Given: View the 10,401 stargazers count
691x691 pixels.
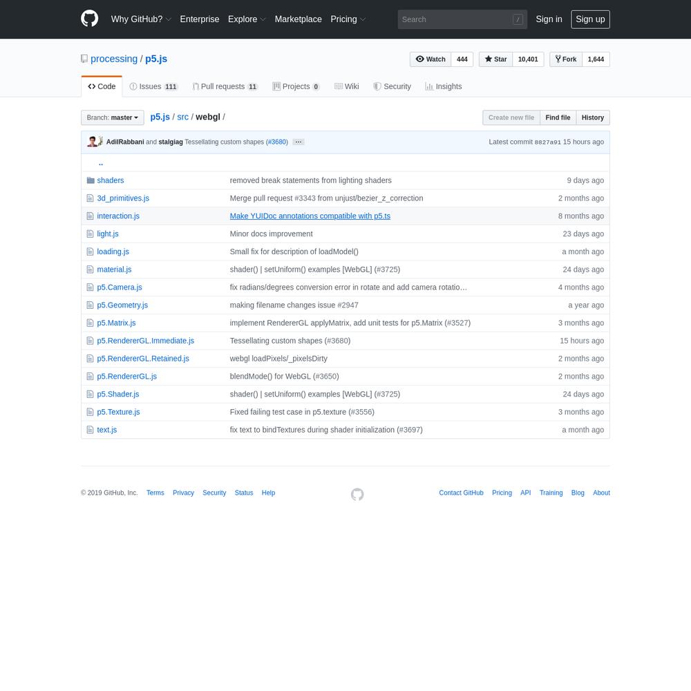Looking at the screenshot, I should pyautogui.click(x=528, y=59).
